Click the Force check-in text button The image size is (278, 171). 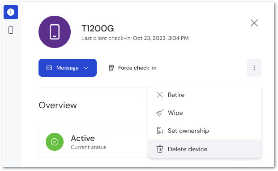pyautogui.click(x=137, y=68)
